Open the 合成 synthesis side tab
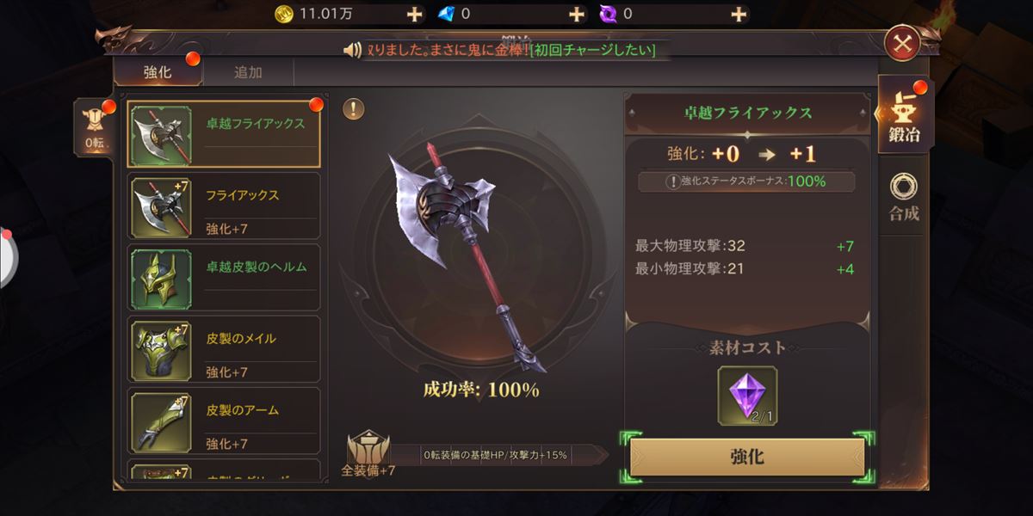Screen dimensions: 1033x516 (x=904, y=199)
